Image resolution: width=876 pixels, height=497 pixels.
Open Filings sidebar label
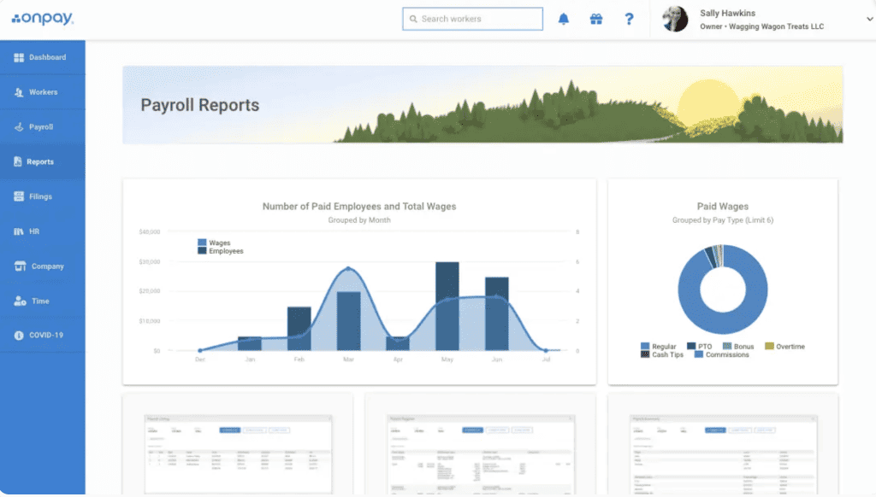click(x=40, y=196)
